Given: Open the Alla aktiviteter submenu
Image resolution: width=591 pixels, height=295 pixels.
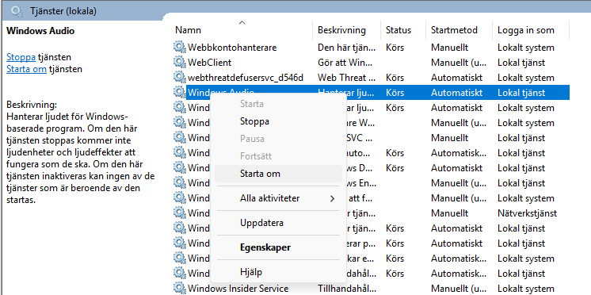Looking at the screenshot, I should [x=278, y=198].
